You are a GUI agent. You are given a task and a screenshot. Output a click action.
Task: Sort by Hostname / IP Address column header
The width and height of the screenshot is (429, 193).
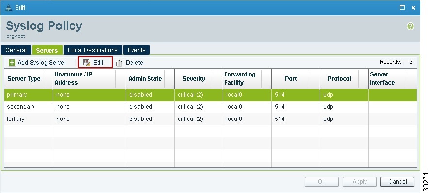pos(89,79)
